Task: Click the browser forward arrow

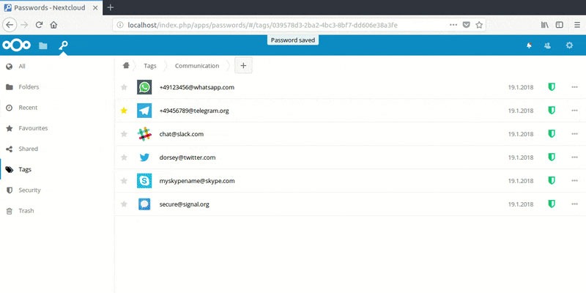Action: point(24,25)
